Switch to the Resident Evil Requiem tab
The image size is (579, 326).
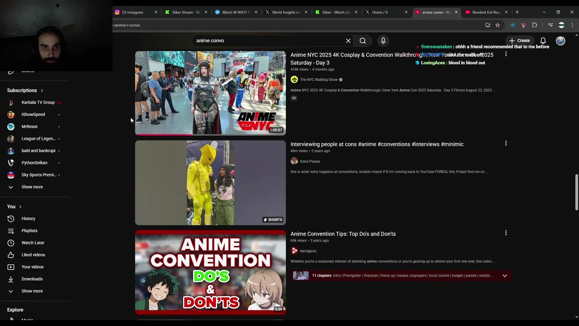(x=486, y=12)
